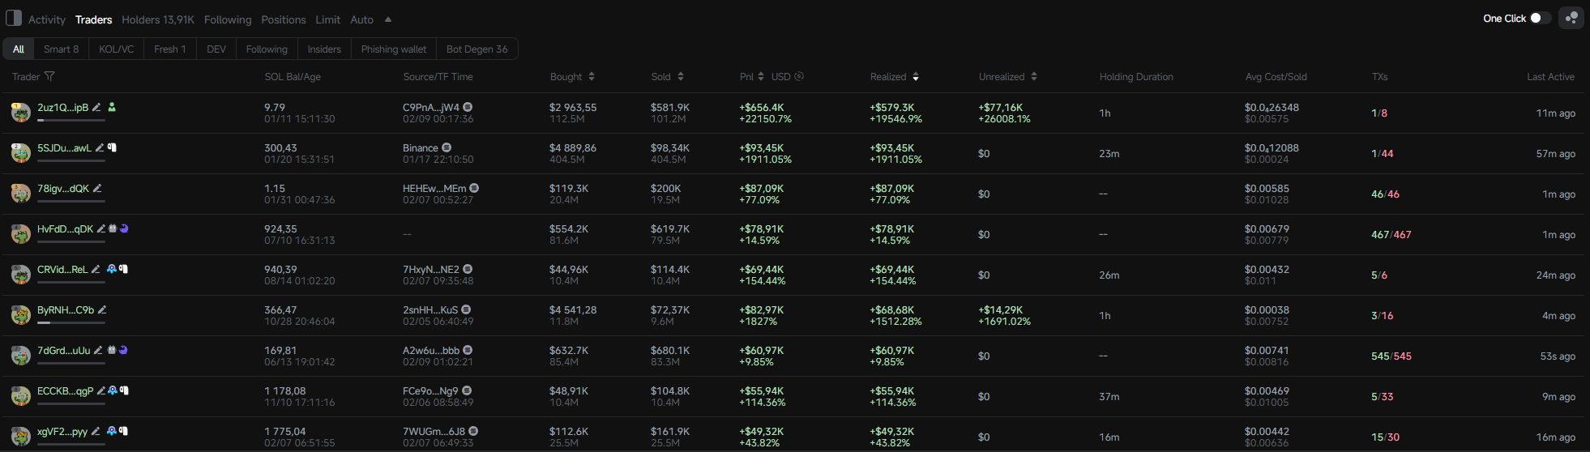The width and height of the screenshot is (1590, 452).
Task: Click the pencil edit icon beside ByRNH...C9b
Action: pos(102,309)
